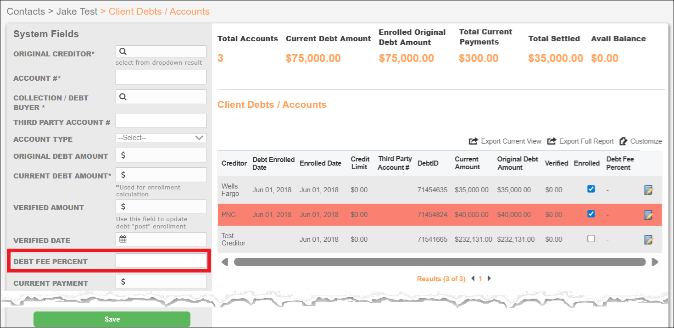Open the Customize columns icon
The width and height of the screenshot is (674, 328).
click(623, 141)
